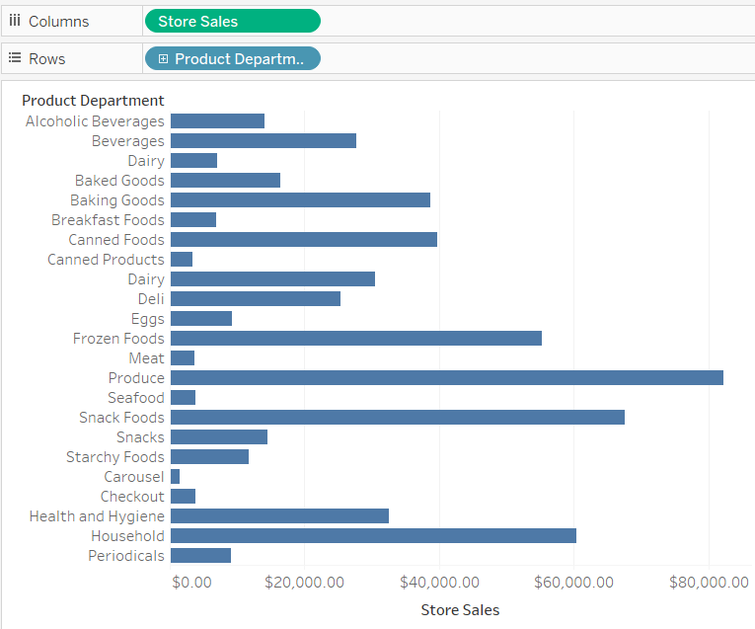Screen dimensions: 755x629
Task: Select the Seafood row label
Action: coord(136,398)
